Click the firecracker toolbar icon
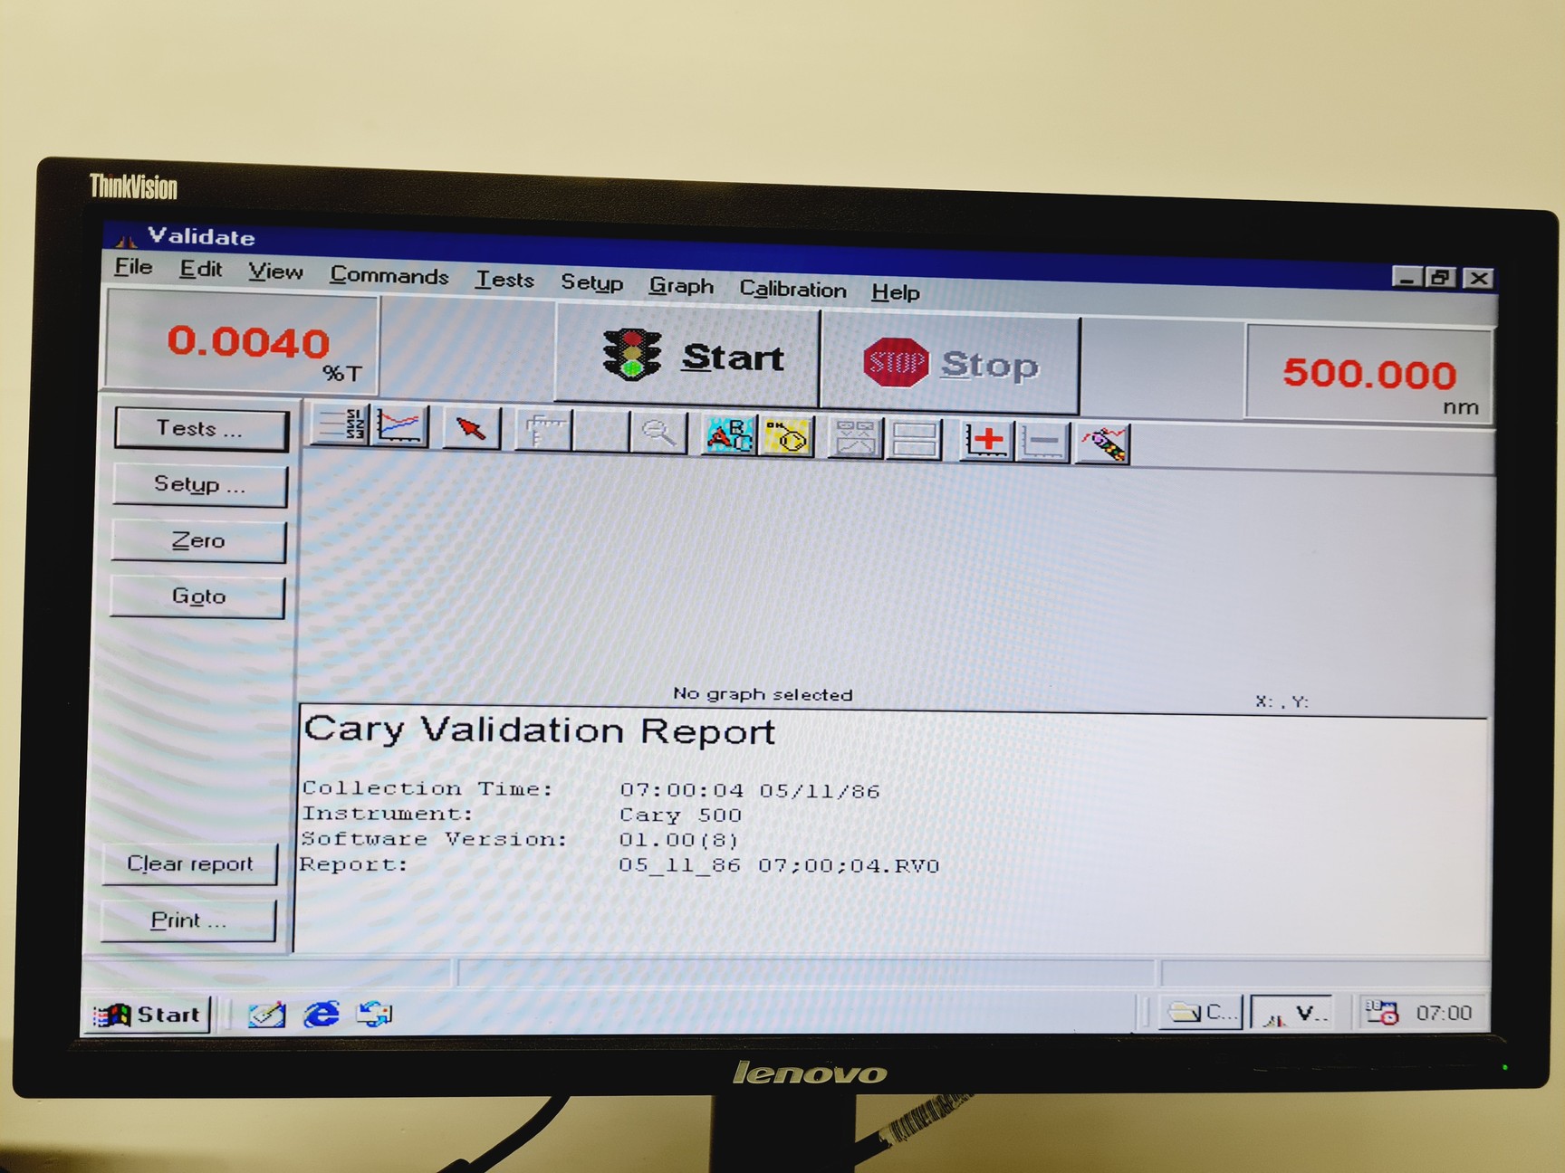This screenshot has height=1173, width=1565. (1102, 444)
